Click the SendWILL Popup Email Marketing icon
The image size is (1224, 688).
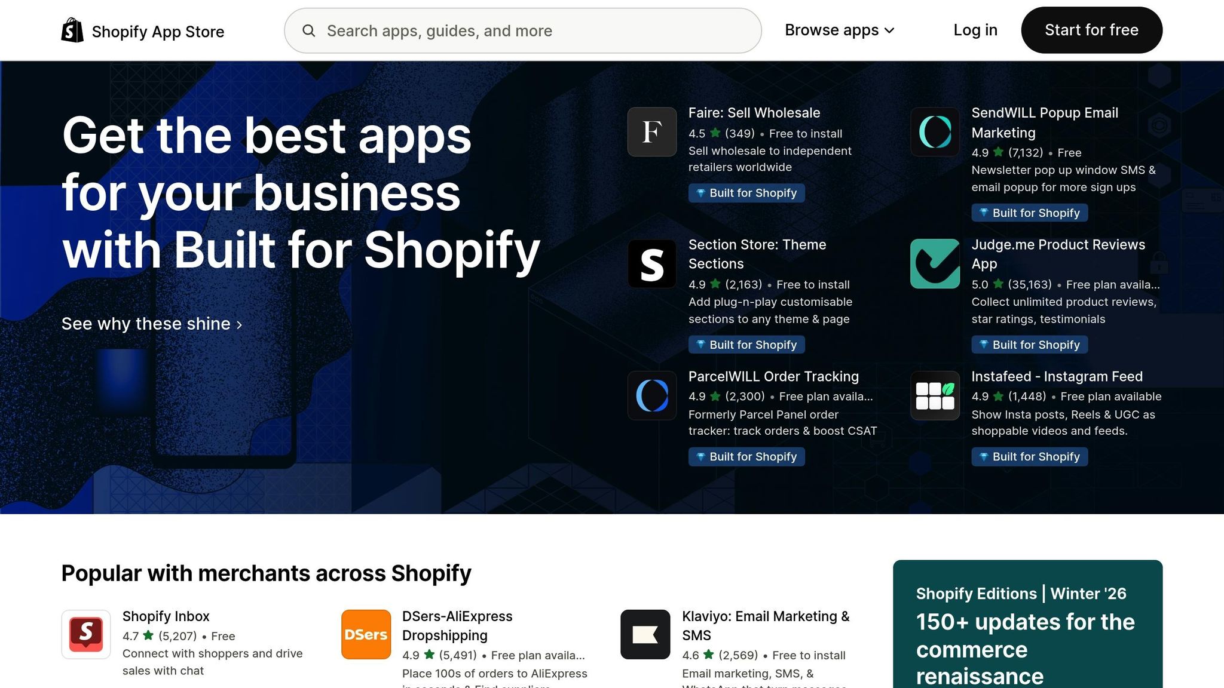pos(935,131)
